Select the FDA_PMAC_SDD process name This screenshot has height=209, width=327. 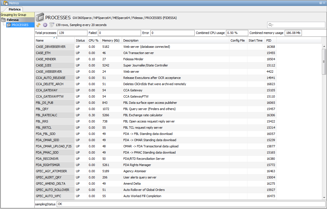[47, 152]
